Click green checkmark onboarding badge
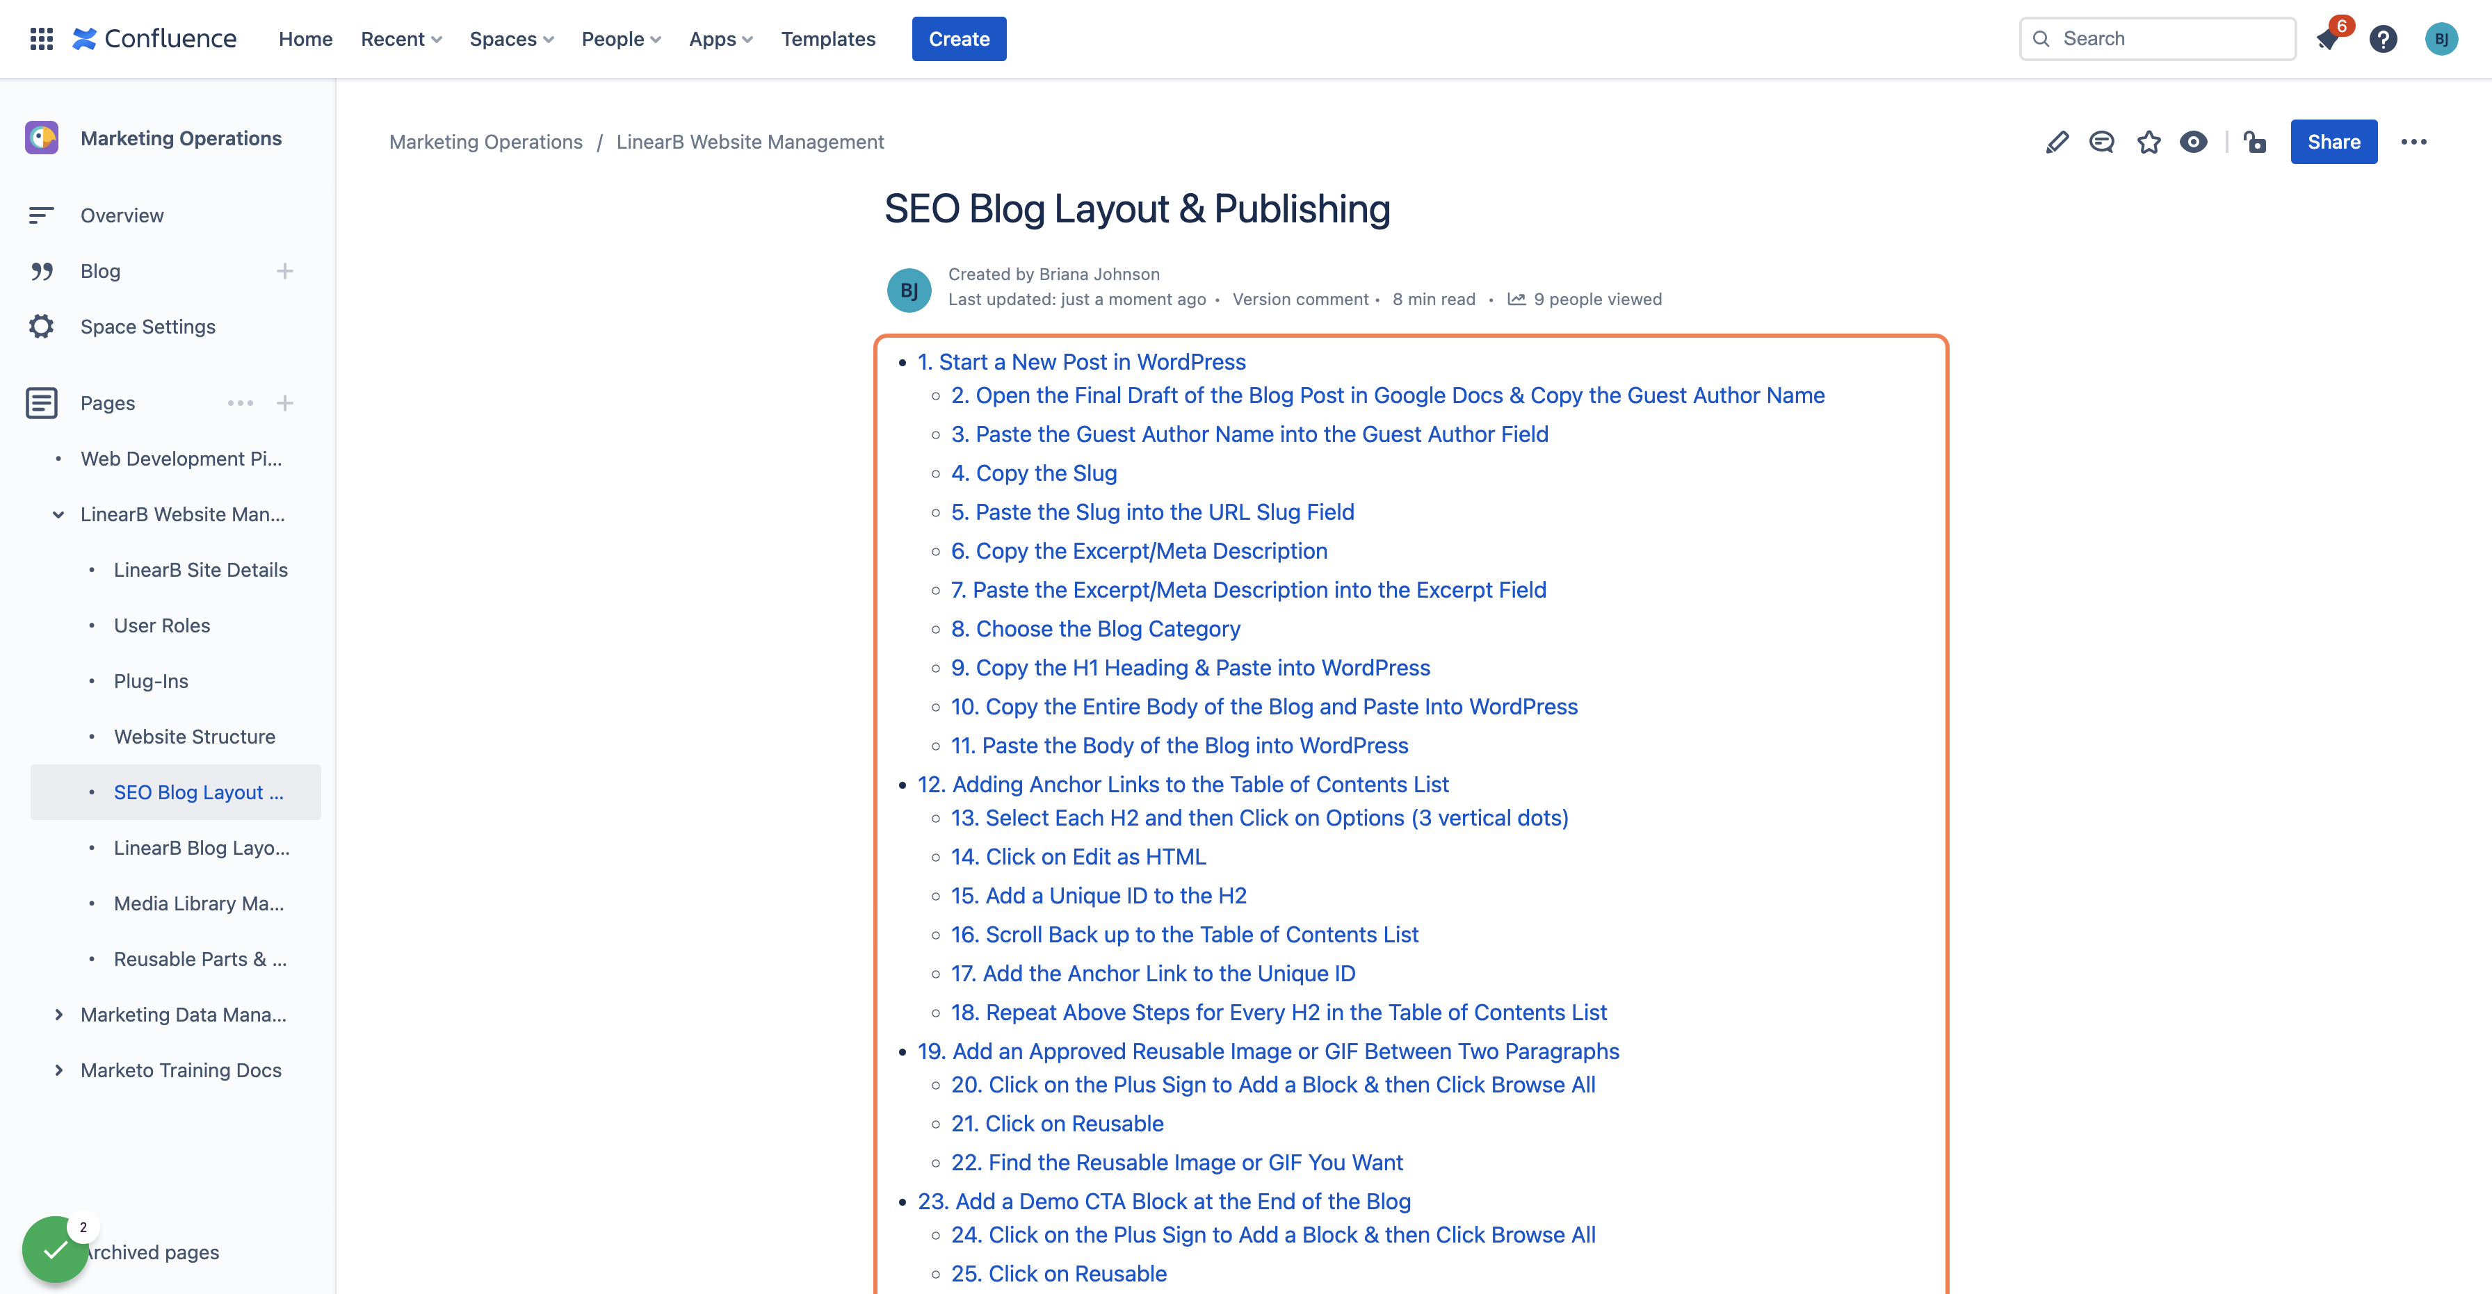The image size is (2492, 1294). click(x=55, y=1249)
